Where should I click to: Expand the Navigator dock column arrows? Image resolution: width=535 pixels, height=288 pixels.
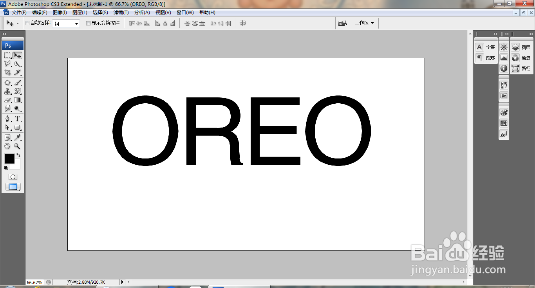coord(506,34)
